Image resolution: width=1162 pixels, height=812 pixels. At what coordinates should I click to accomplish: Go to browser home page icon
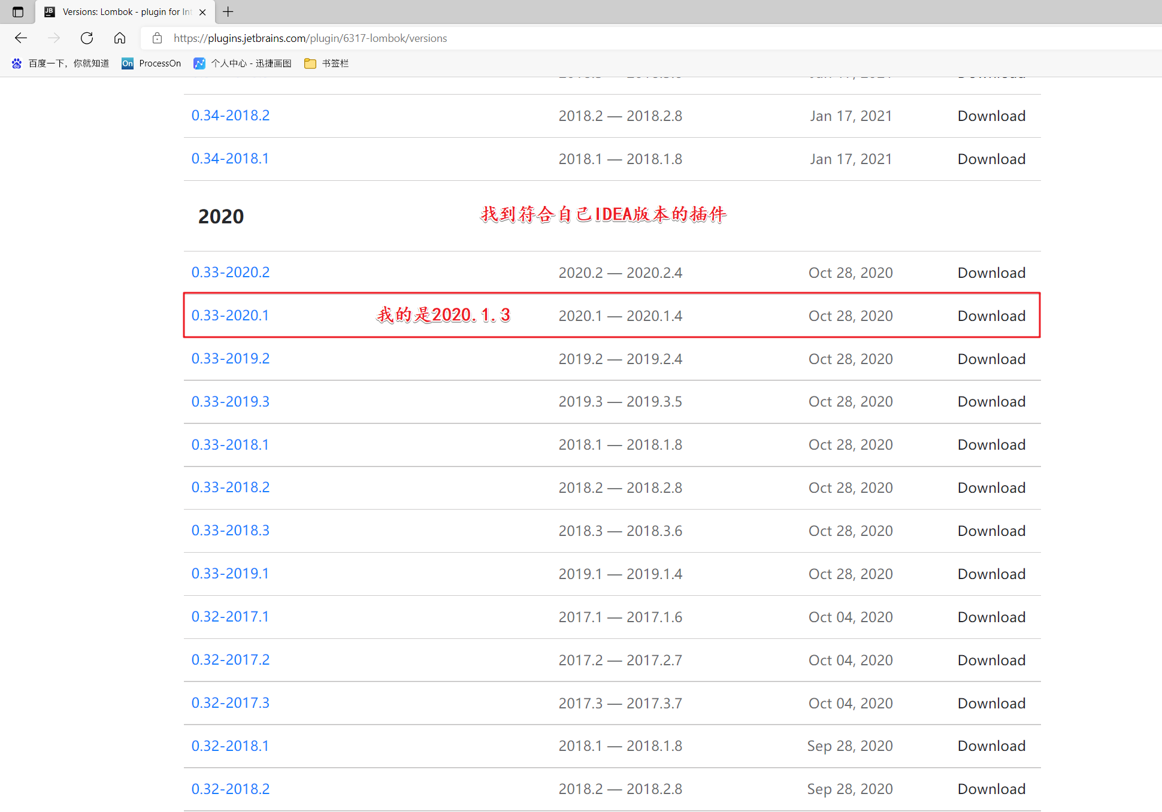click(120, 38)
